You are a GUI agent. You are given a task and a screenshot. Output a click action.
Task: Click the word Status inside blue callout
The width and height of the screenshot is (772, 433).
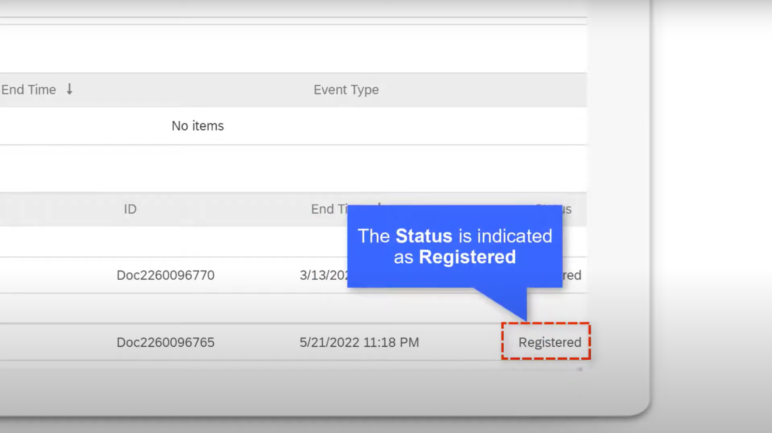tap(424, 236)
